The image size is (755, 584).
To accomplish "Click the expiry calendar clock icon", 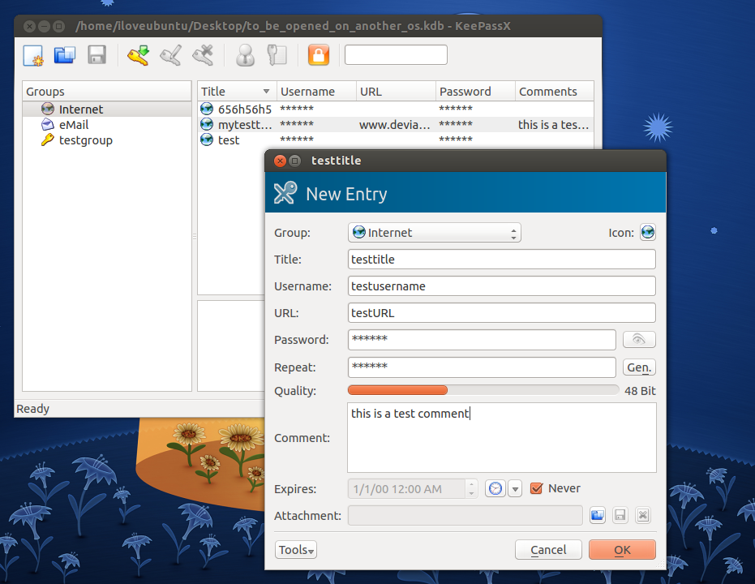I will 494,488.
